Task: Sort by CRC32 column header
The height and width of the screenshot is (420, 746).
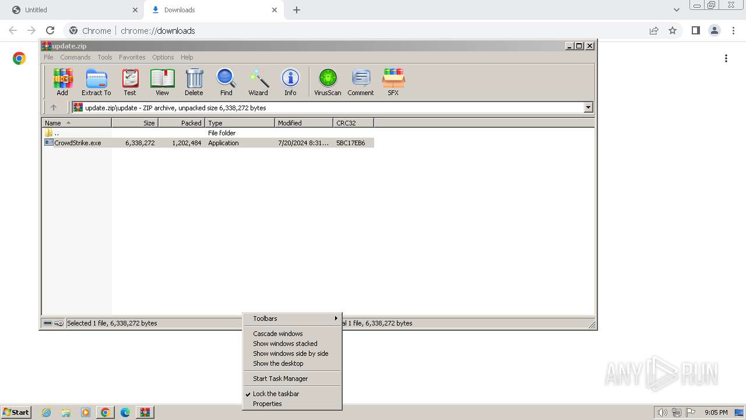Action: [x=354, y=123]
